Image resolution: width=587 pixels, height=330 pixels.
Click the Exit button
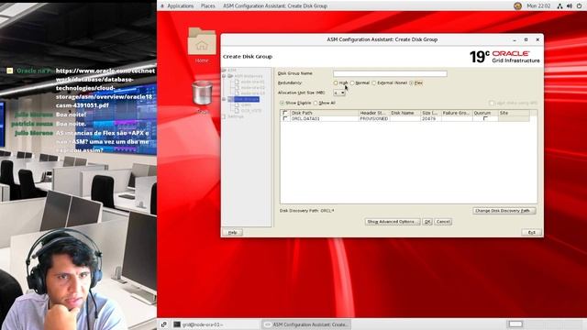[531, 233]
